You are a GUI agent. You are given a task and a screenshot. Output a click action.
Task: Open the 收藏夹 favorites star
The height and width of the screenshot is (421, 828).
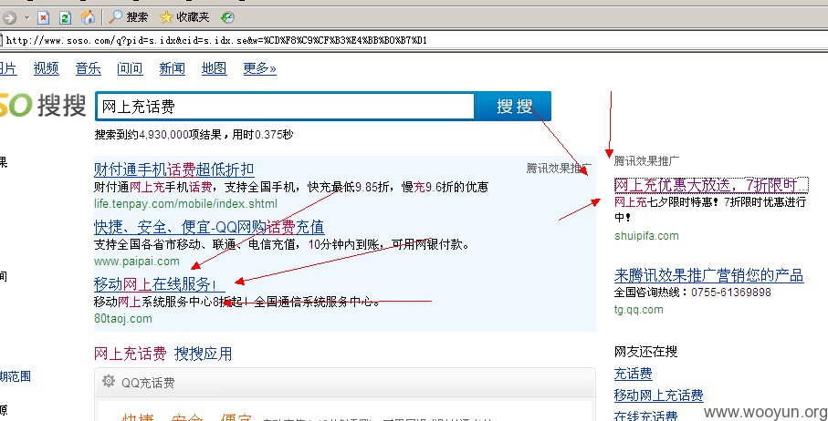pos(184,17)
